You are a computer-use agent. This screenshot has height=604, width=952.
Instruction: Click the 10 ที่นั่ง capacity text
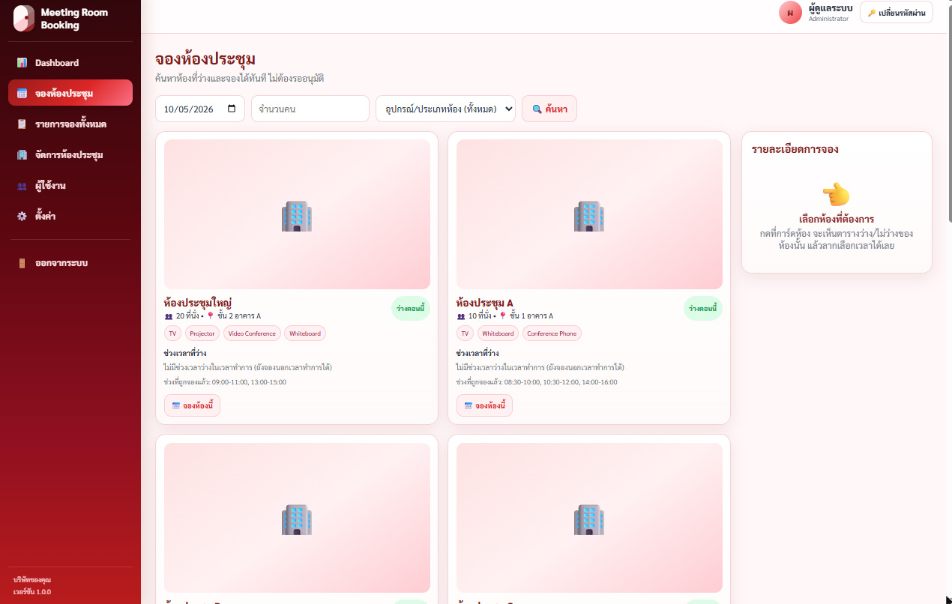click(478, 316)
